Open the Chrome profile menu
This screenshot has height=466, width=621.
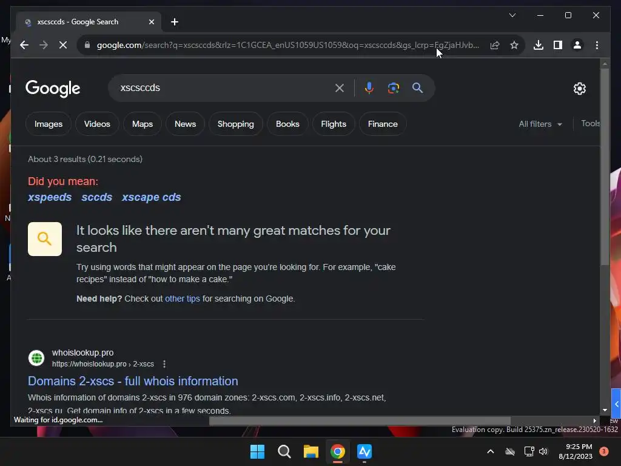[x=577, y=45]
